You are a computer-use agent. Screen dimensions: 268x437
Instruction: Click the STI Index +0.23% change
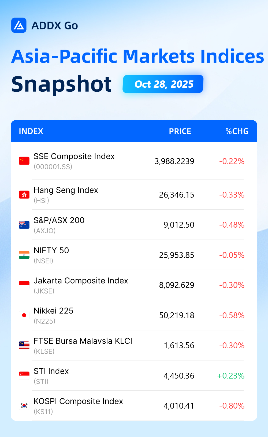coord(231,376)
